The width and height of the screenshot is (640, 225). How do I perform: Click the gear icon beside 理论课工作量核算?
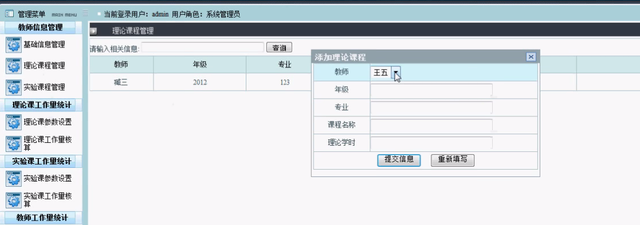click(14, 144)
